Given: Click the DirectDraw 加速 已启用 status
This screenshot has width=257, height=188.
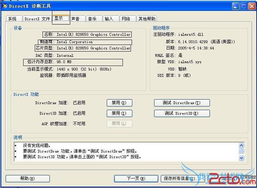Looking at the screenshot, I should coord(79,103).
